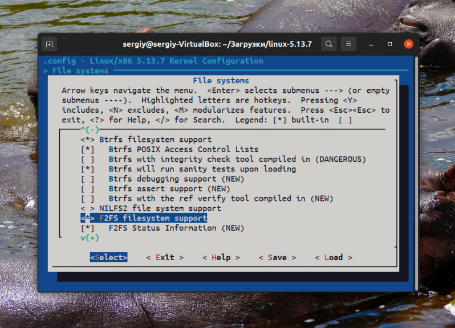Image resolution: width=455 pixels, height=328 pixels.
Task: Close the terminal window
Action: tap(409, 44)
